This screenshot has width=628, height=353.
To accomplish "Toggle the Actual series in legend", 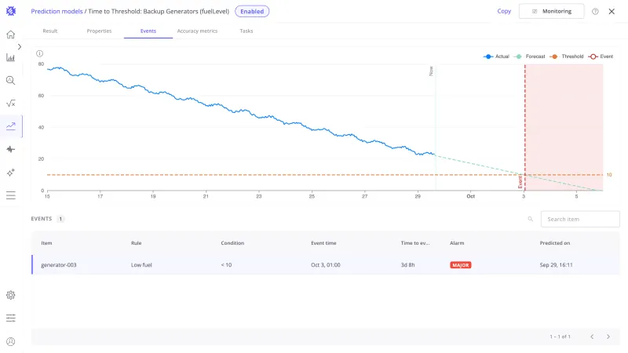I will (x=496, y=56).
